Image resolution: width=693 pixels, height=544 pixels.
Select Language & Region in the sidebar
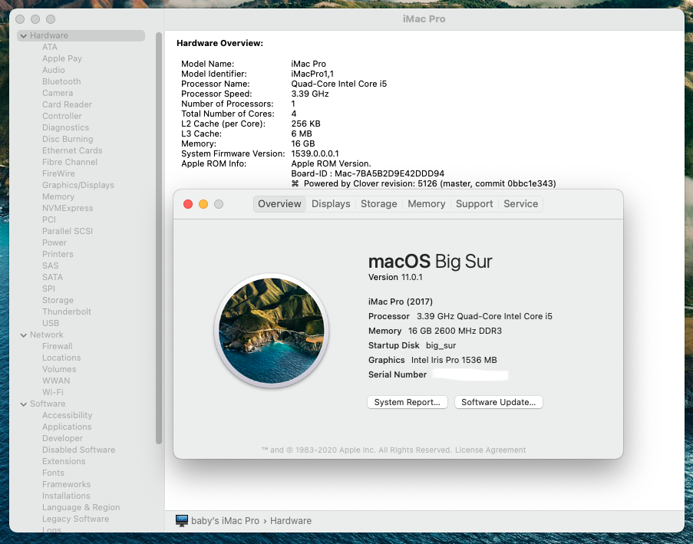point(81,507)
